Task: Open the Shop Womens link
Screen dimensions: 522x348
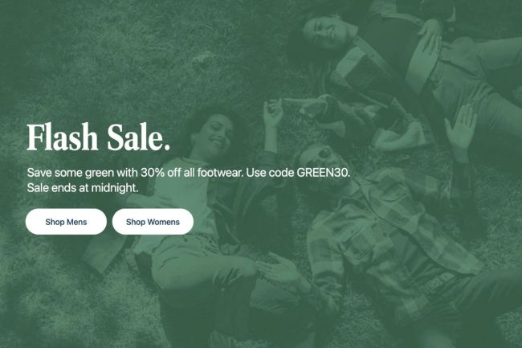Action: (153, 222)
